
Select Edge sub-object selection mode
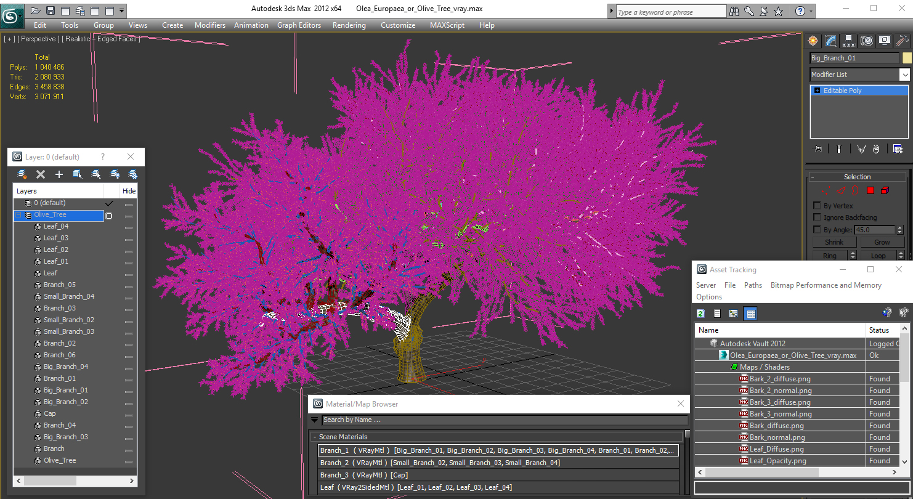click(x=841, y=190)
